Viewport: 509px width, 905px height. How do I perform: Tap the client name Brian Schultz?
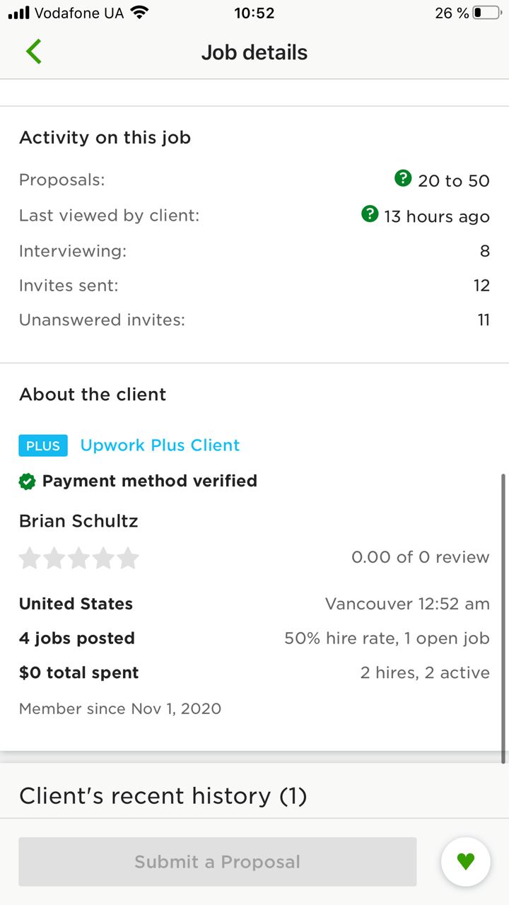pos(78,521)
